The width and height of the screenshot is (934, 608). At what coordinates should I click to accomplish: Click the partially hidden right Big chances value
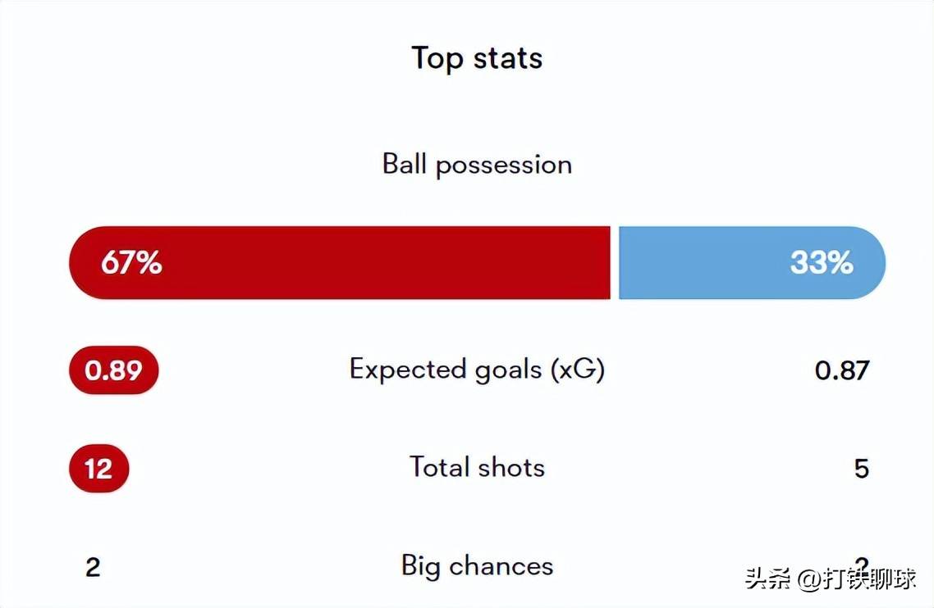pyautogui.click(x=861, y=562)
